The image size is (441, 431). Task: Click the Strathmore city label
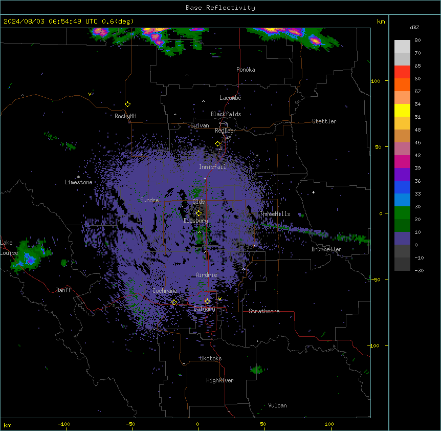click(264, 311)
